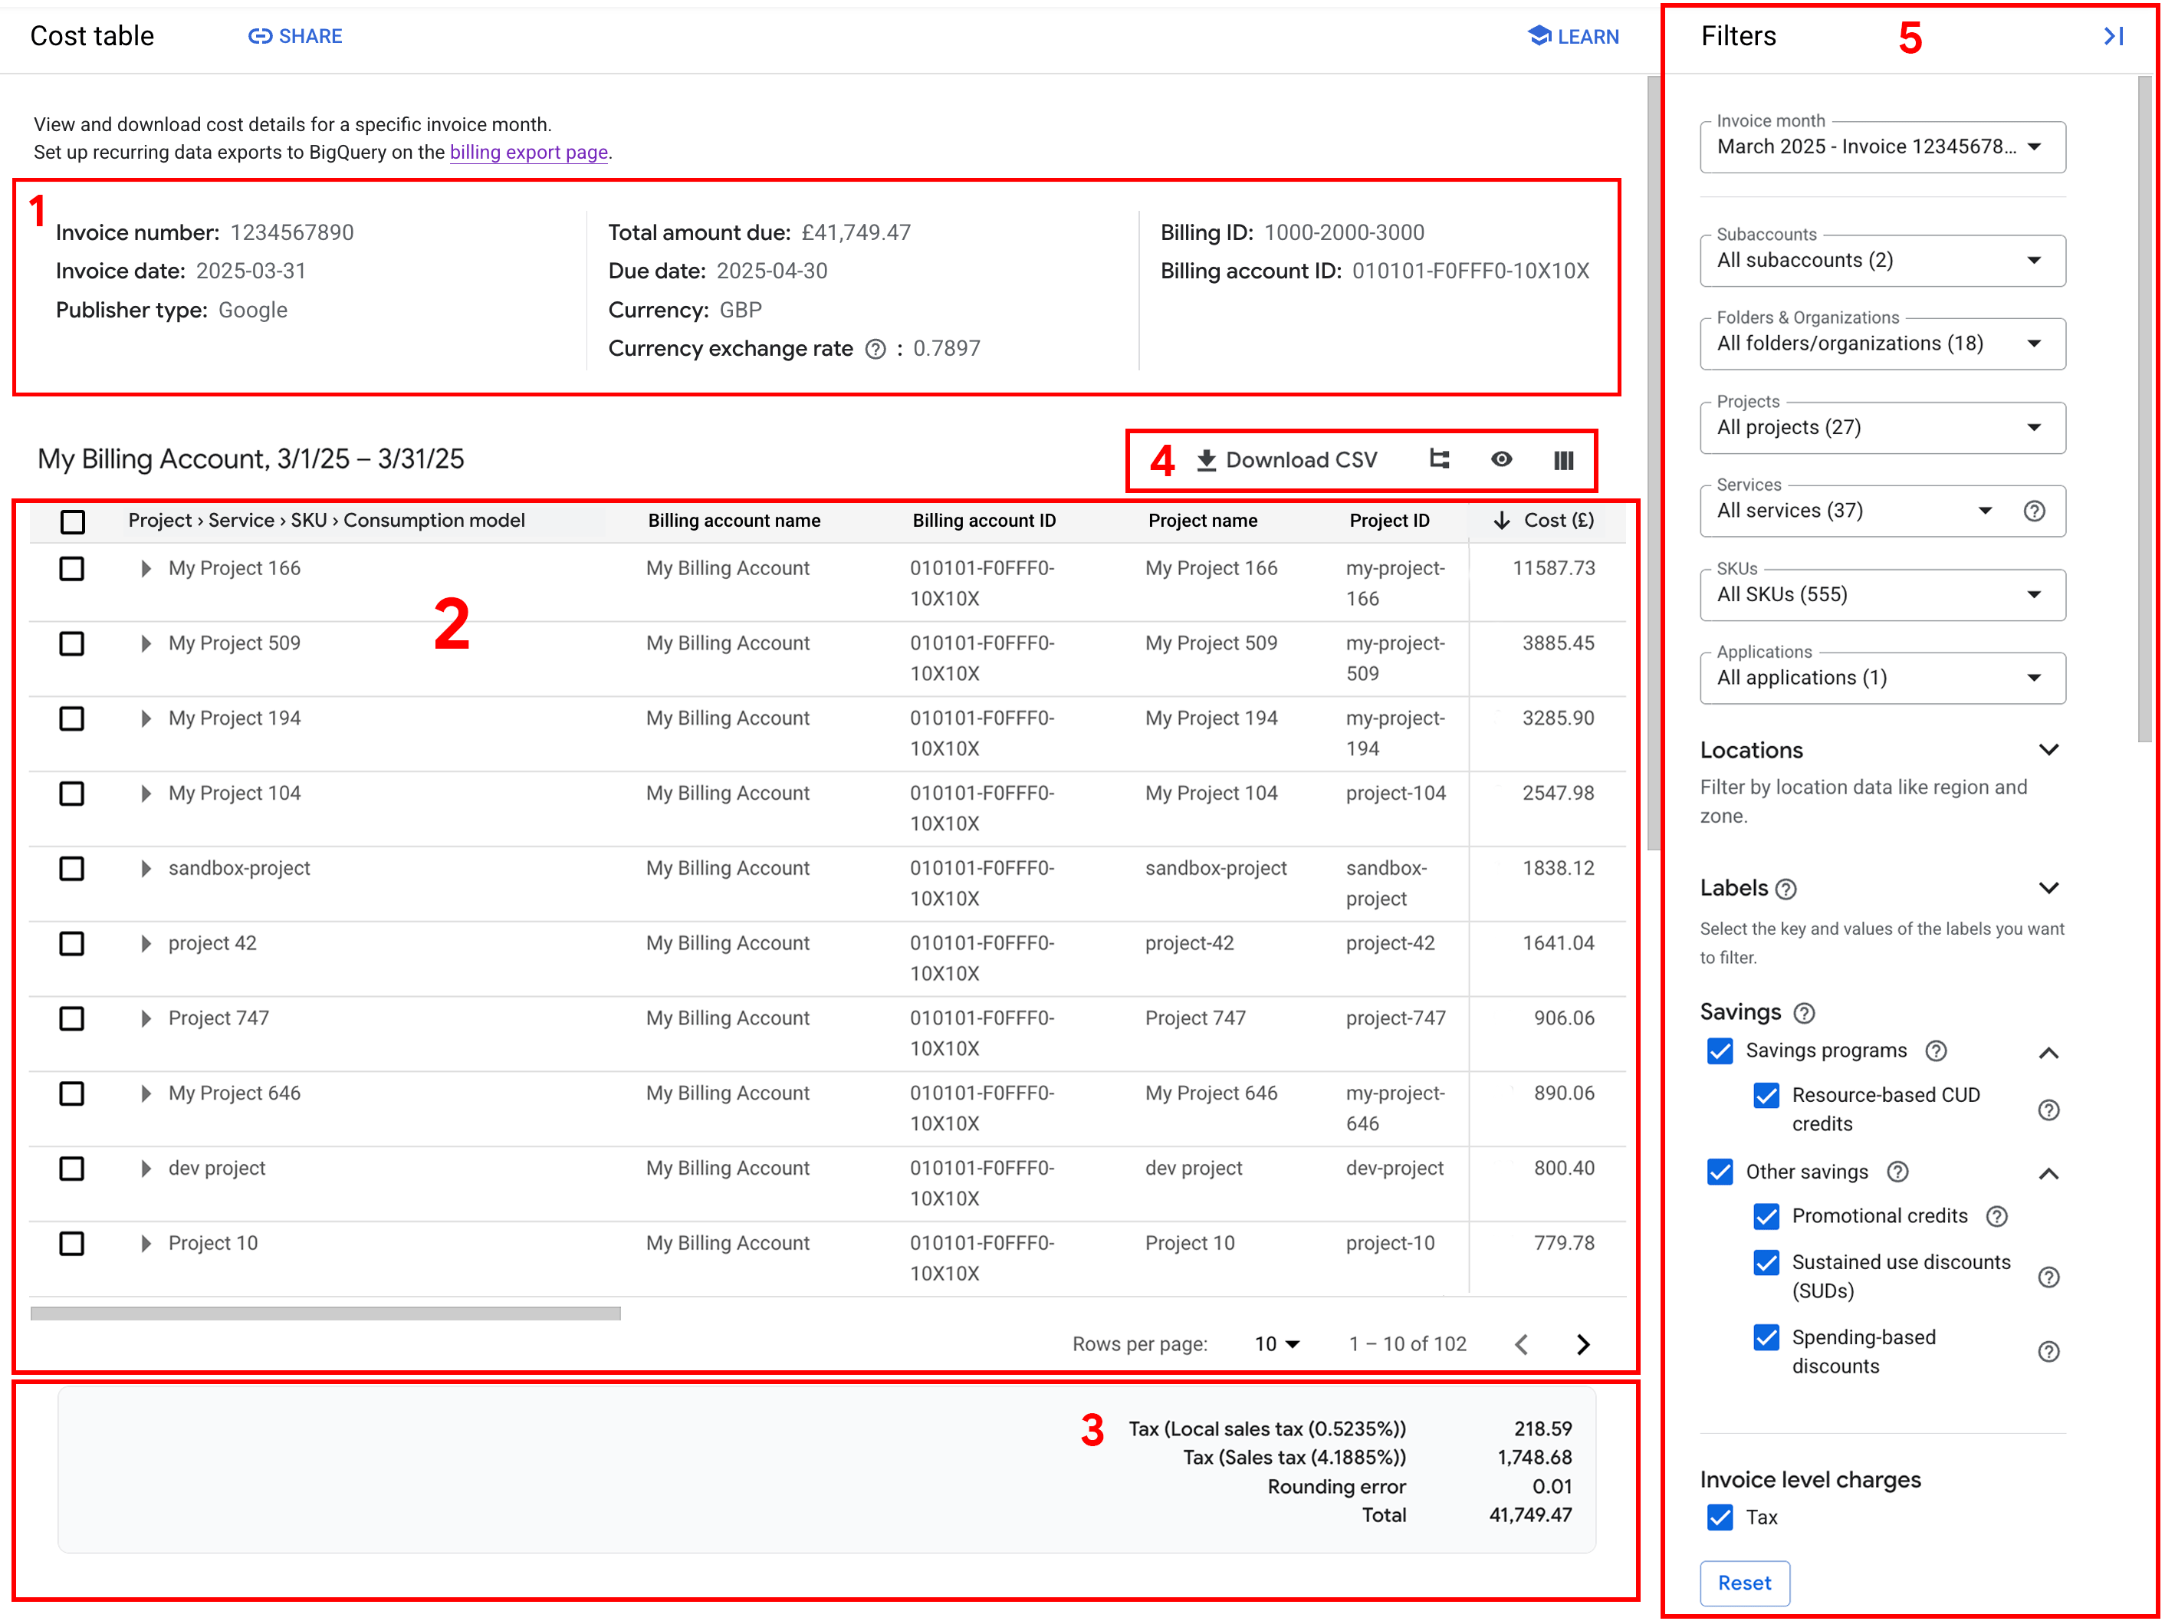Check the row checkbox for My Project 166

71,569
